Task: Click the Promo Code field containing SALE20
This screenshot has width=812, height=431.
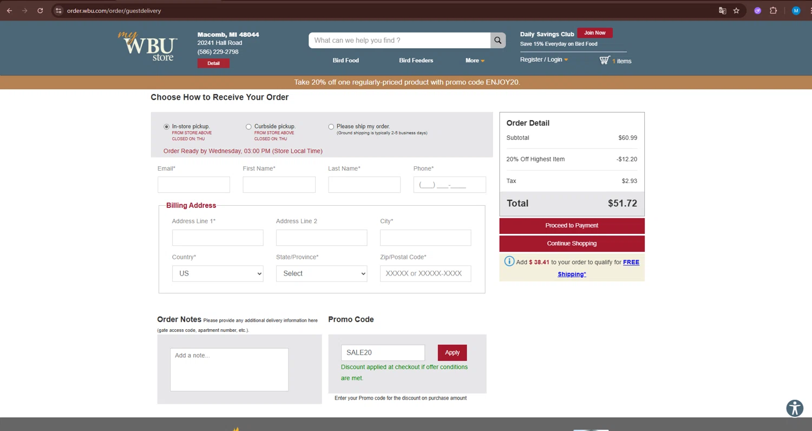Action: click(383, 352)
